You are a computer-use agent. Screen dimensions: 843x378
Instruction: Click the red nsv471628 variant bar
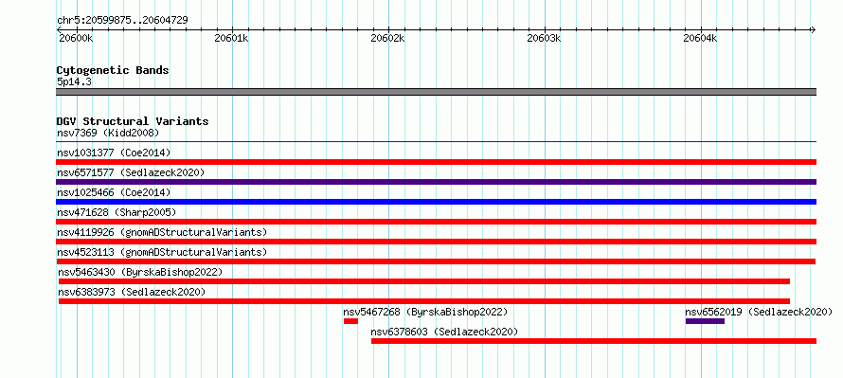coord(436,222)
